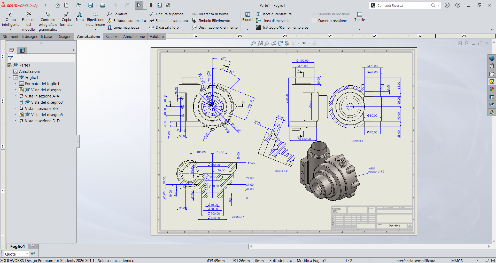Open Custom Properties icon in task pane
The width and height of the screenshot is (496, 263).
tap(492, 97)
